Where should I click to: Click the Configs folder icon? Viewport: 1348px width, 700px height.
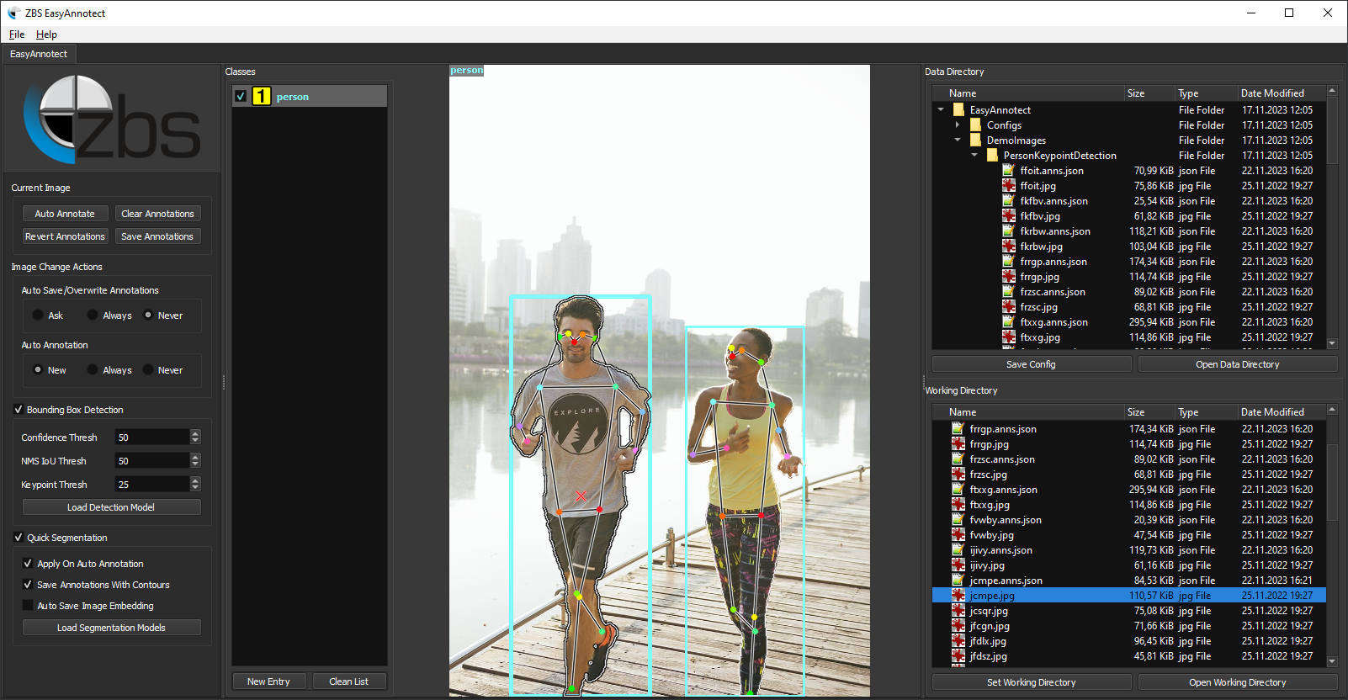pyautogui.click(x=976, y=125)
